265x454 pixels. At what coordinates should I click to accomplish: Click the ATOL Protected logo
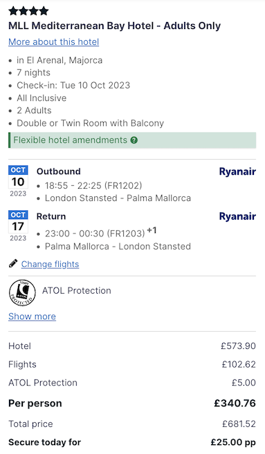point(22,293)
